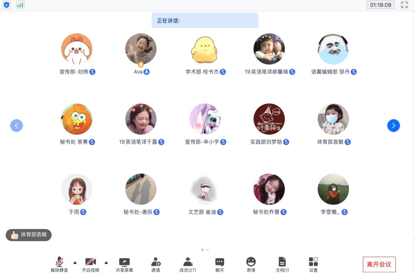Check the green network signal bars icon
The image size is (417, 274).
point(20,5)
